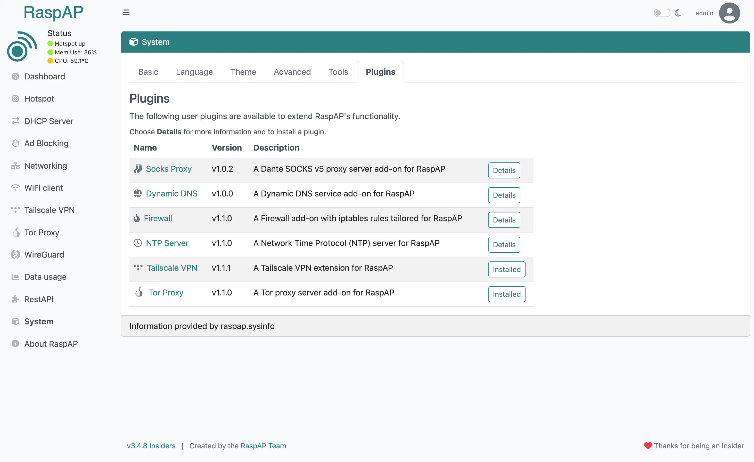This screenshot has height=462, width=754.
Task: Show Details for NTP Server
Action: pos(504,245)
